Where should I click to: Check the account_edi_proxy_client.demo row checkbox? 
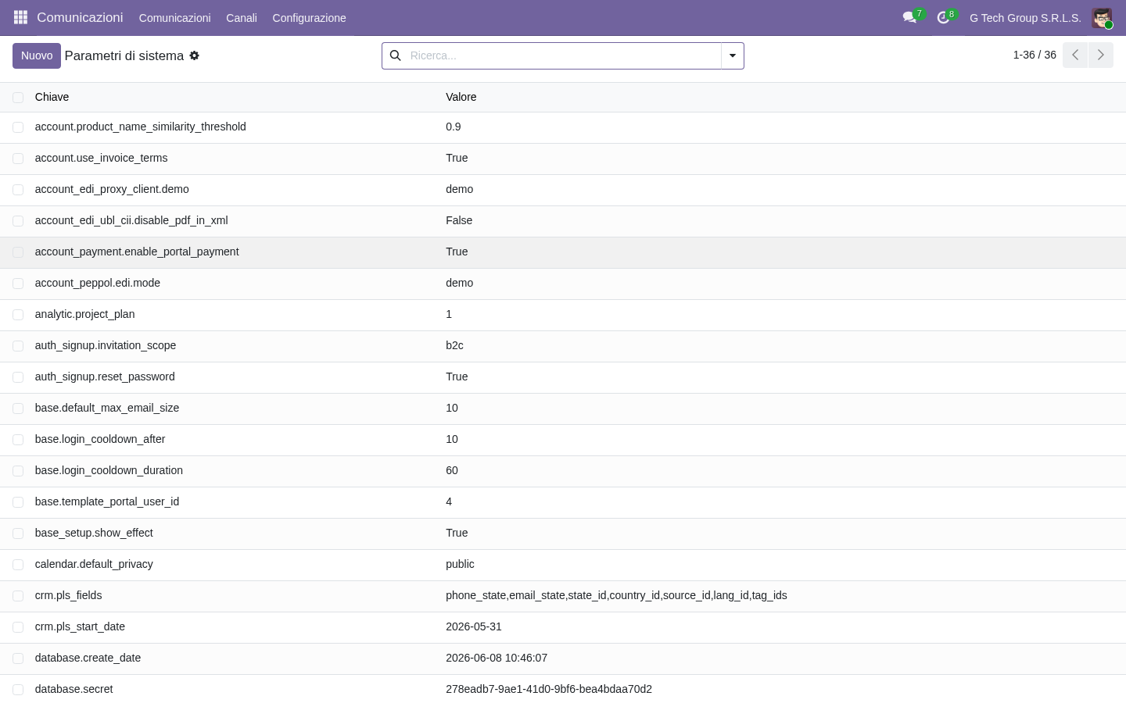(x=18, y=190)
